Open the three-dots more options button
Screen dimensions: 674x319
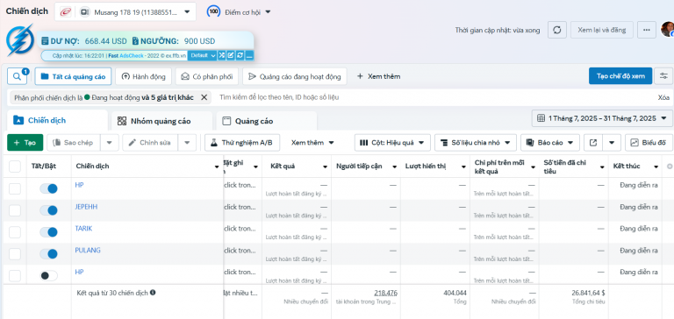click(647, 30)
